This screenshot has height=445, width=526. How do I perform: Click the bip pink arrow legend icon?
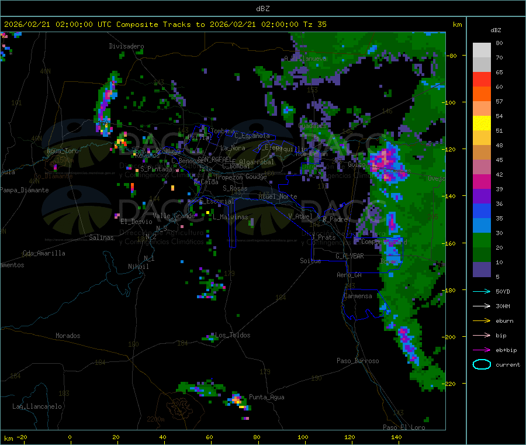pyautogui.click(x=482, y=335)
